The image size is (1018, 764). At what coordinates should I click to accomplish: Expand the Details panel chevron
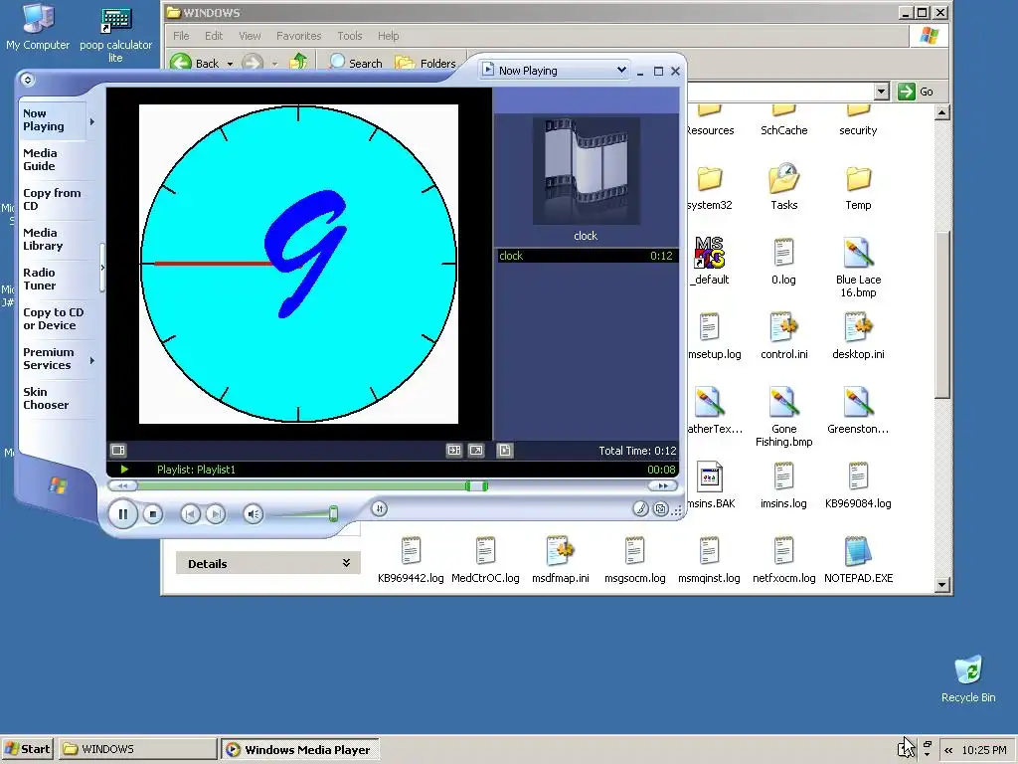pos(346,563)
